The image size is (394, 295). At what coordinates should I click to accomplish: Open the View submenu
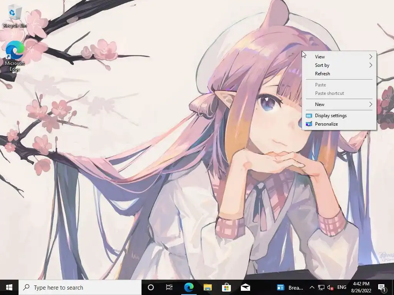point(339,57)
